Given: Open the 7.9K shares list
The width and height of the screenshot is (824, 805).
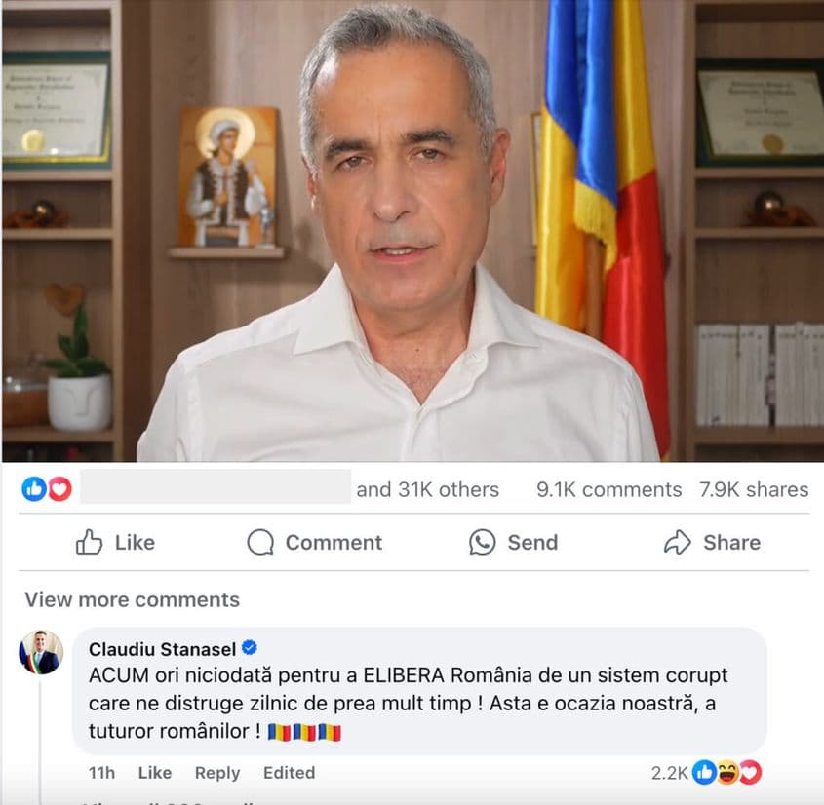Looking at the screenshot, I should pos(754,489).
